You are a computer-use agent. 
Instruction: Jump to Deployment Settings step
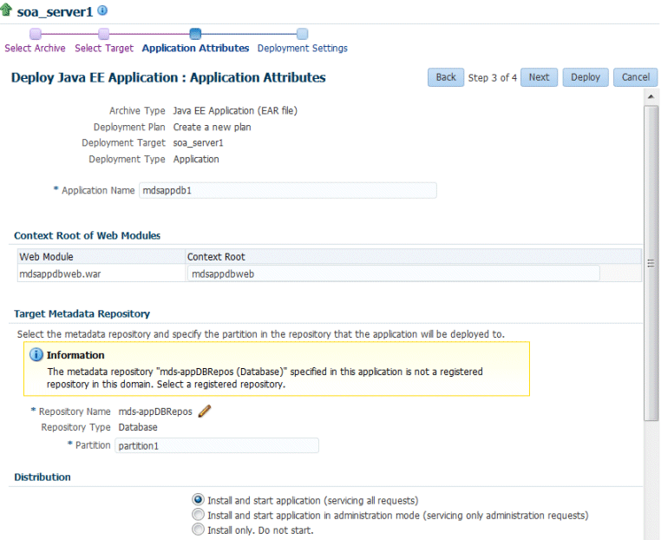(303, 48)
